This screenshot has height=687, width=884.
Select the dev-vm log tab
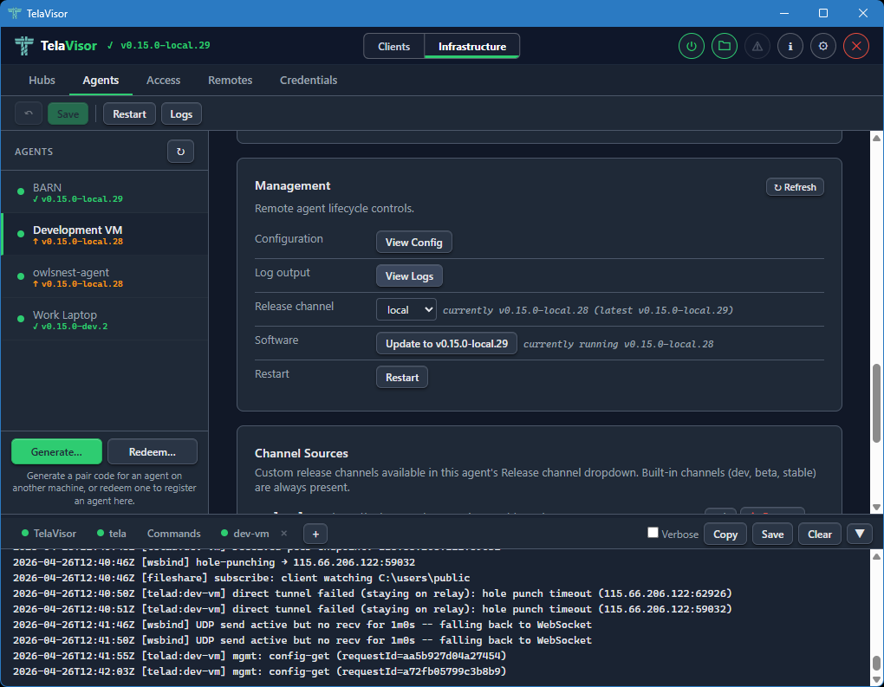click(x=245, y=533)
